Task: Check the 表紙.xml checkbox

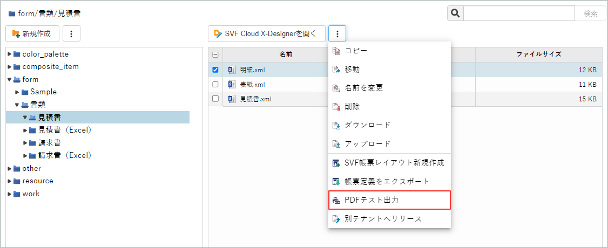Action: 215,84
